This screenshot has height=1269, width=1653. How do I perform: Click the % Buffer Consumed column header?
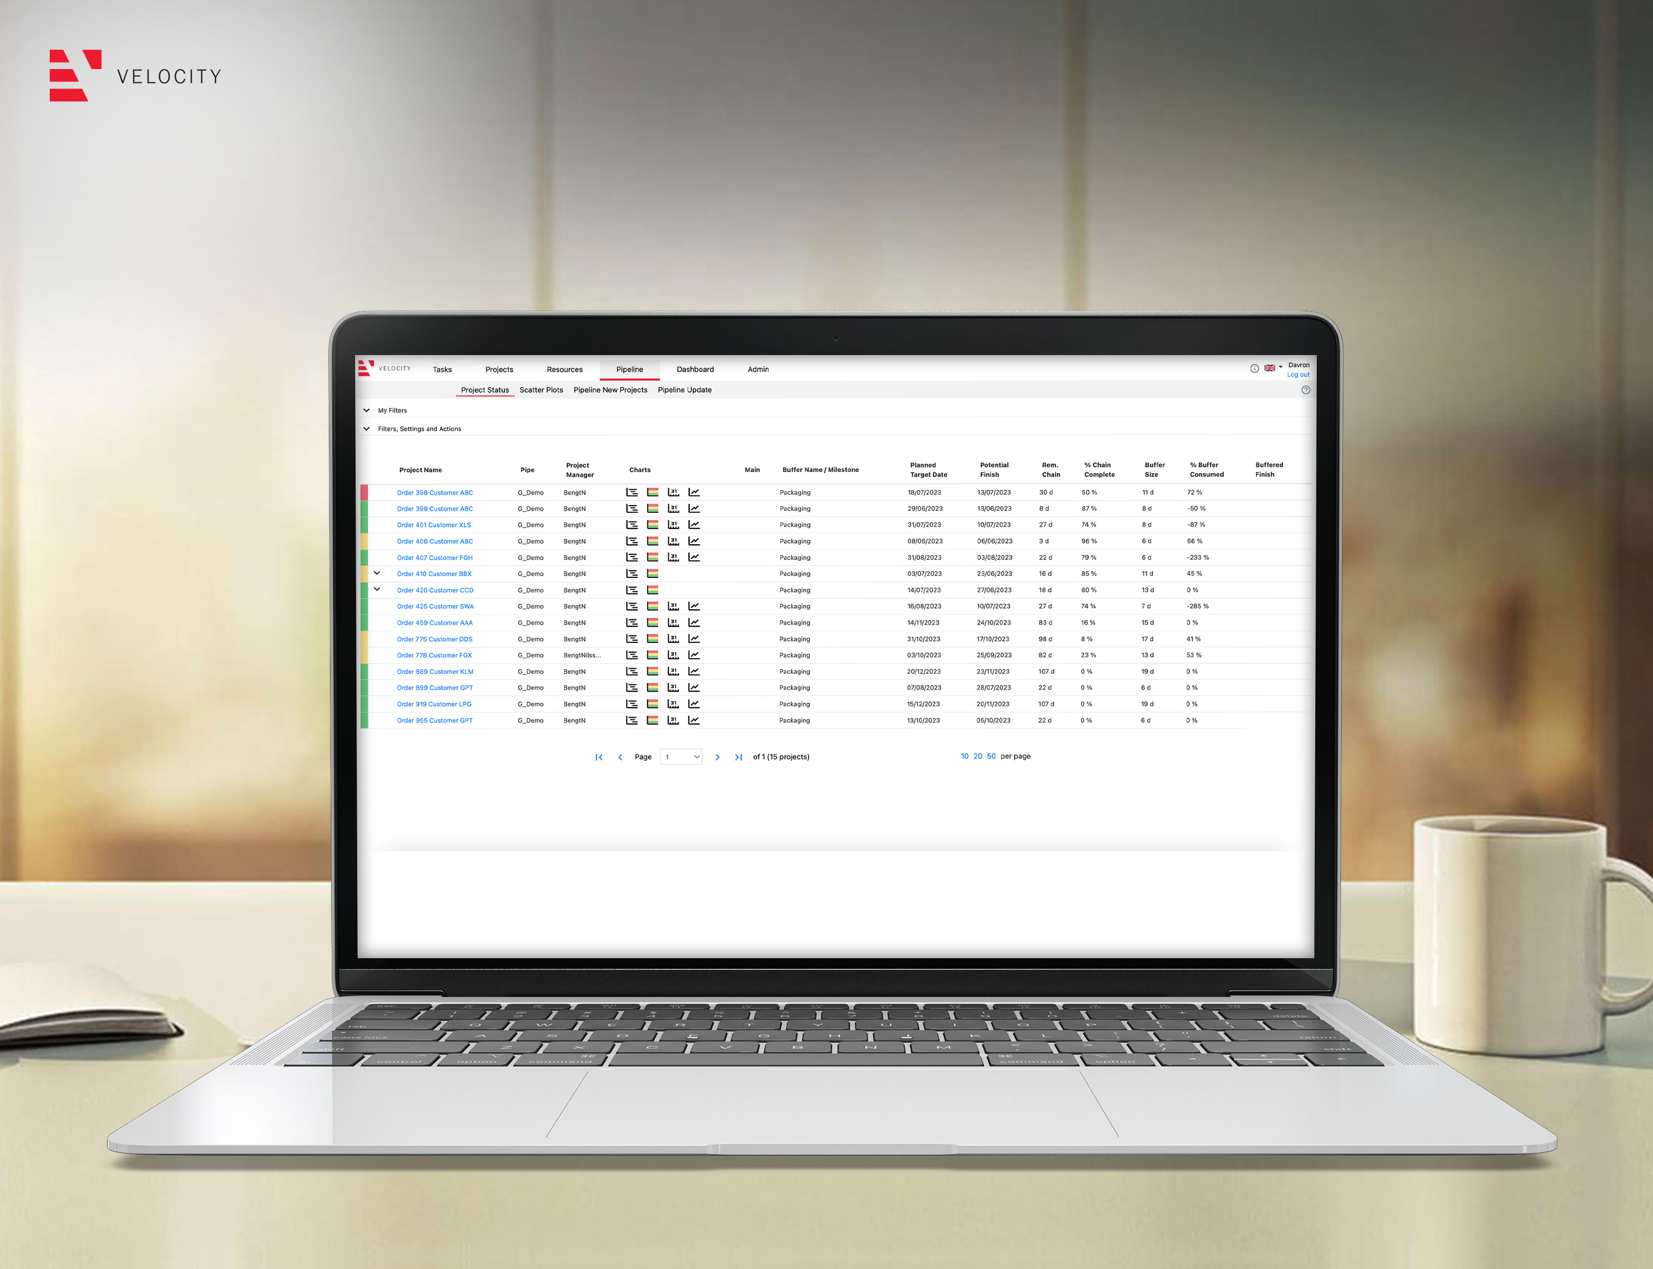1206,470
